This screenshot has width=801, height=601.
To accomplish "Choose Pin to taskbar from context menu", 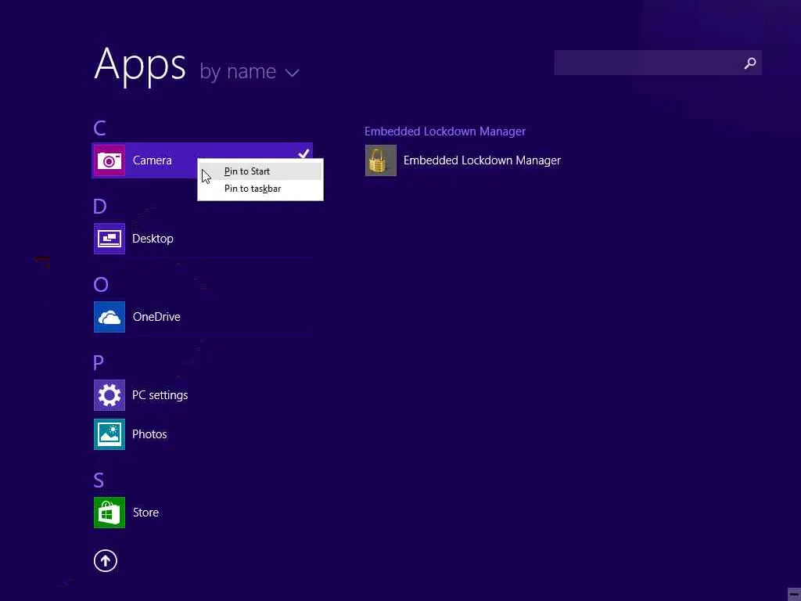I will pos(260,189).
